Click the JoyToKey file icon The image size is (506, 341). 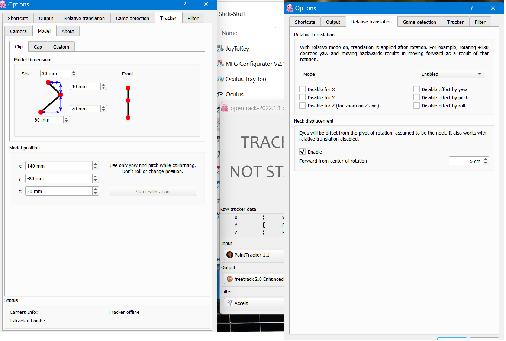[220, 48]
